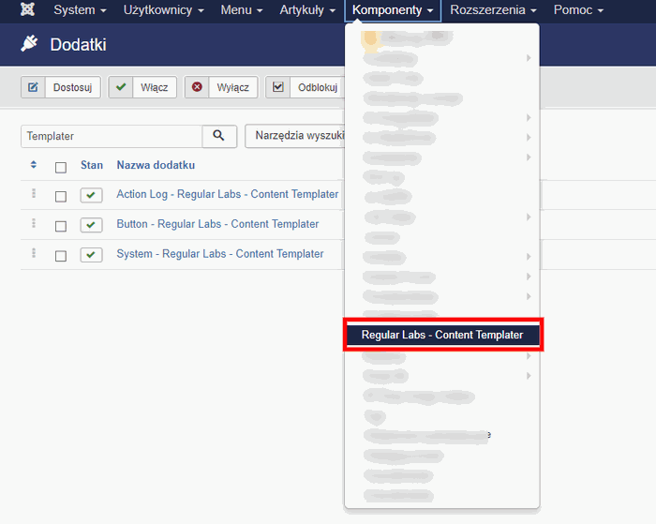Toggle enabled state of System plugin
This screenshot has height=524, width=656.
[91, 254]
